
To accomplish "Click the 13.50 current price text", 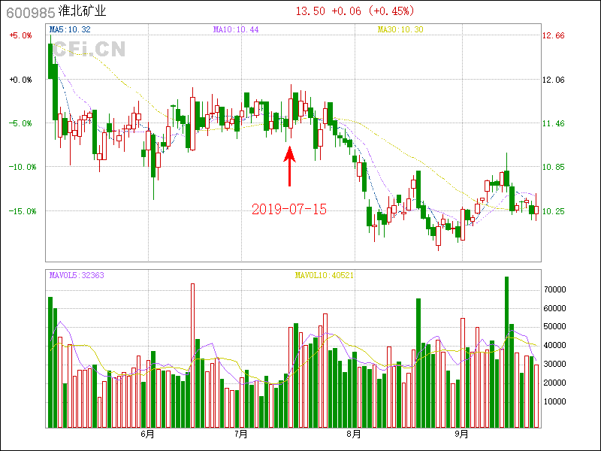I will [x=310, y=11].
